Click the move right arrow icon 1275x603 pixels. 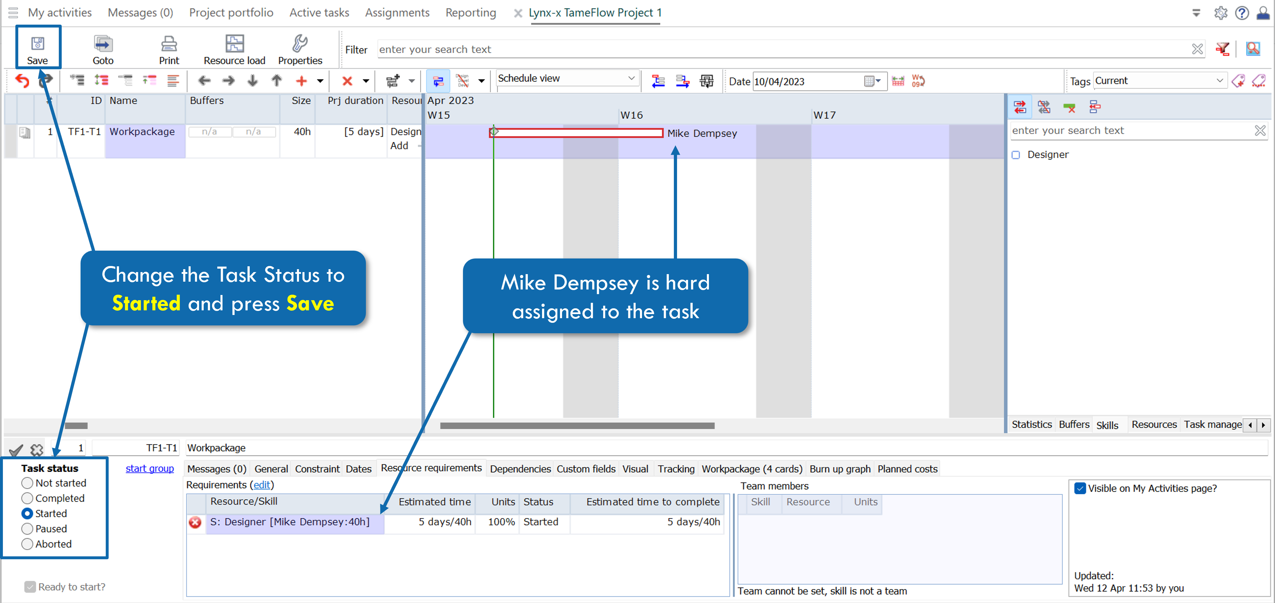228,80
